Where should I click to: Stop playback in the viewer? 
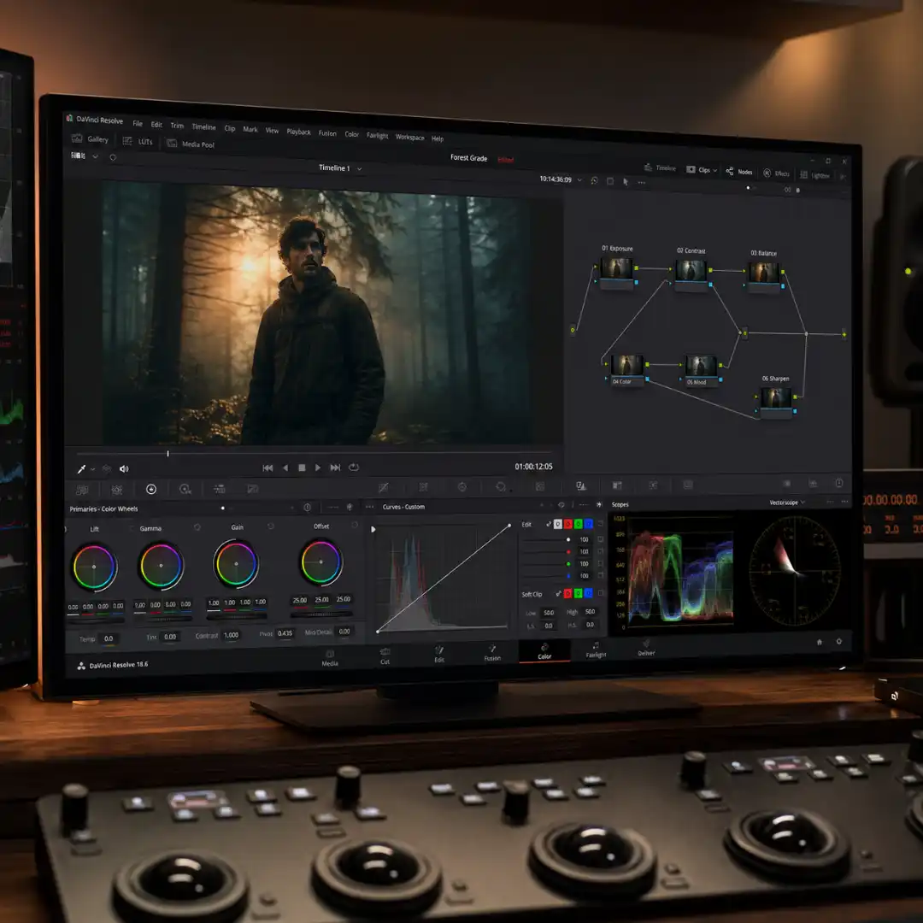[x=302, y=467]
